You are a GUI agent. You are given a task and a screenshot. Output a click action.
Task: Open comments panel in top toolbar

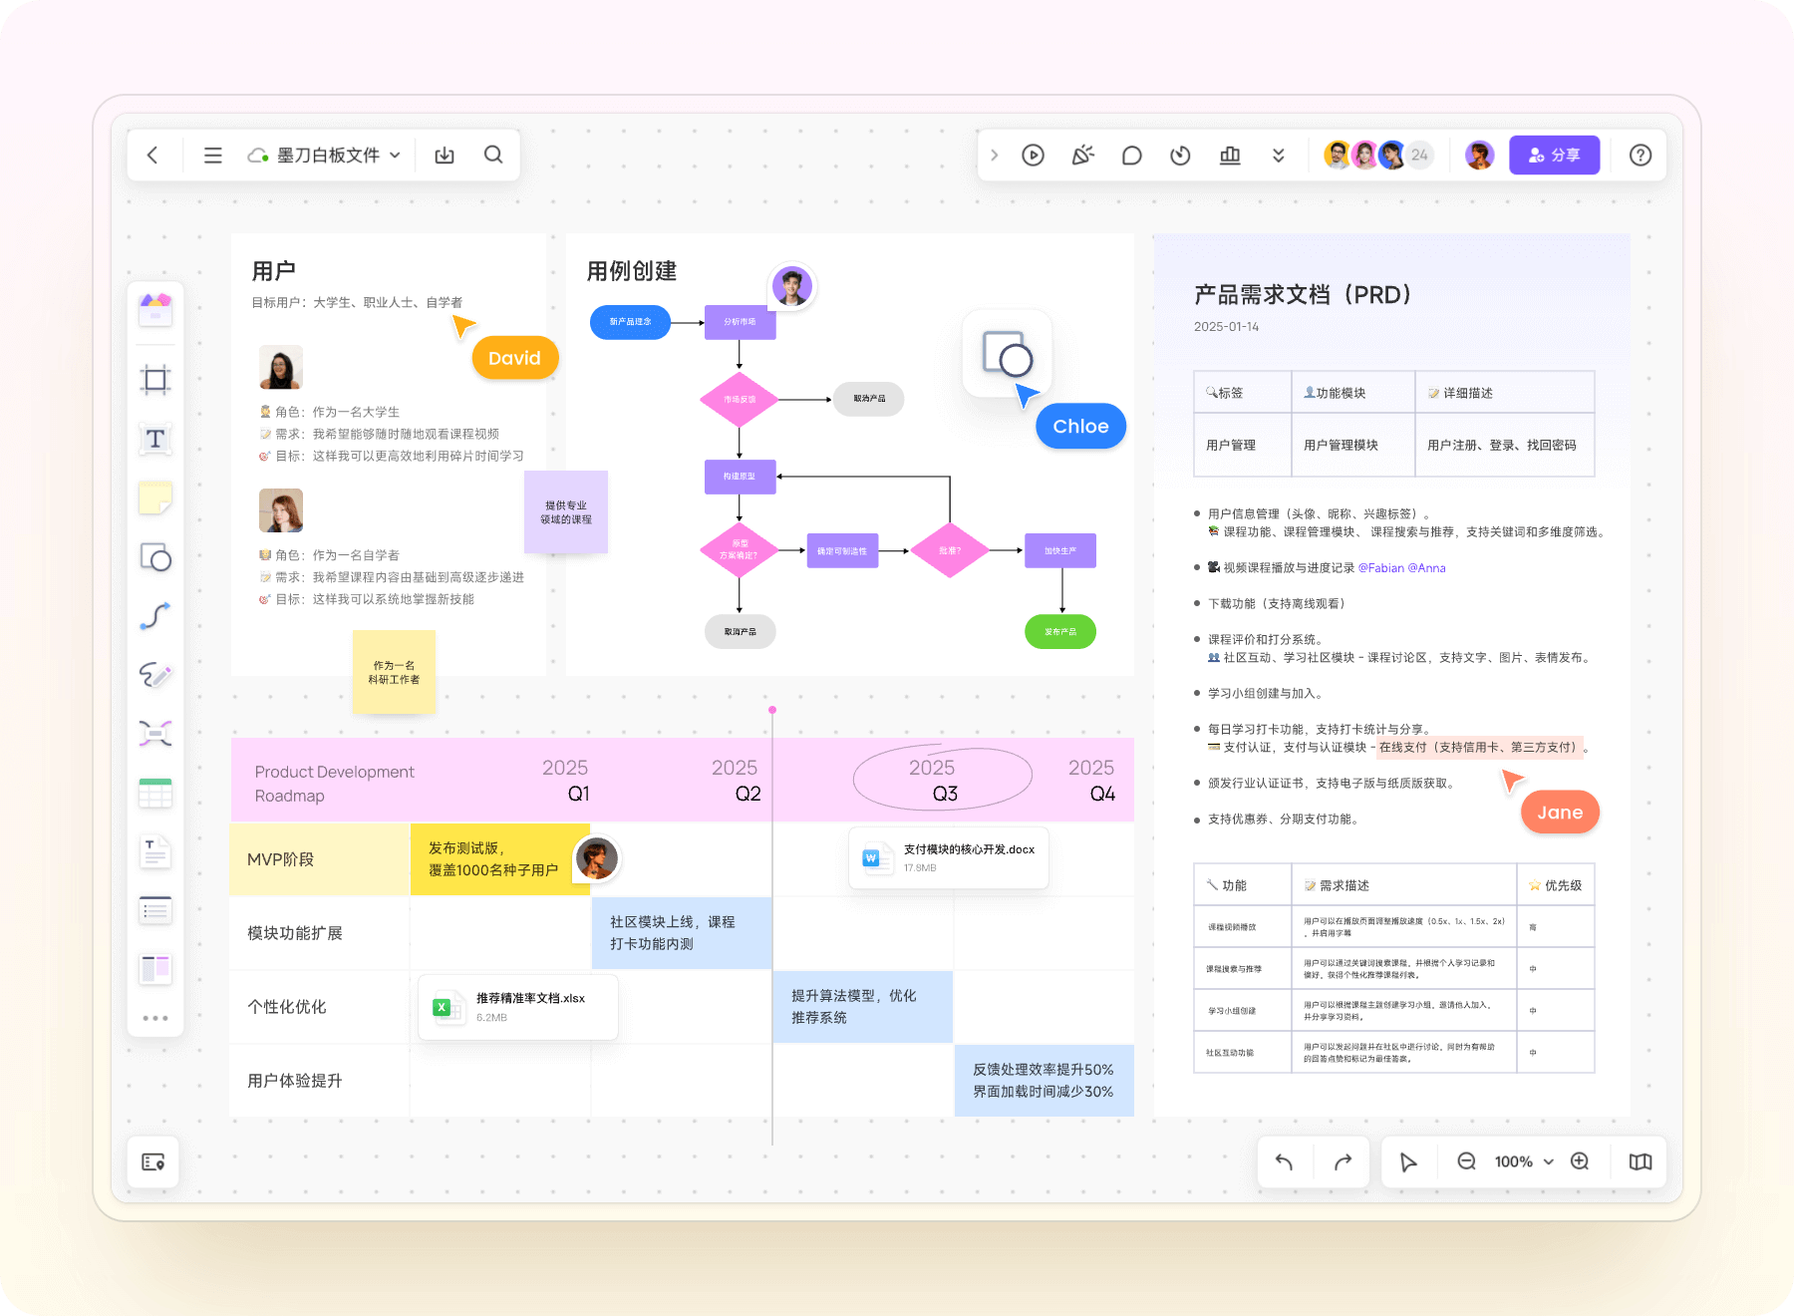point(1131,156)
